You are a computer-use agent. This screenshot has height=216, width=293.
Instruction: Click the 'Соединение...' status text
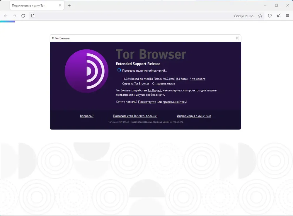(244, 16)
